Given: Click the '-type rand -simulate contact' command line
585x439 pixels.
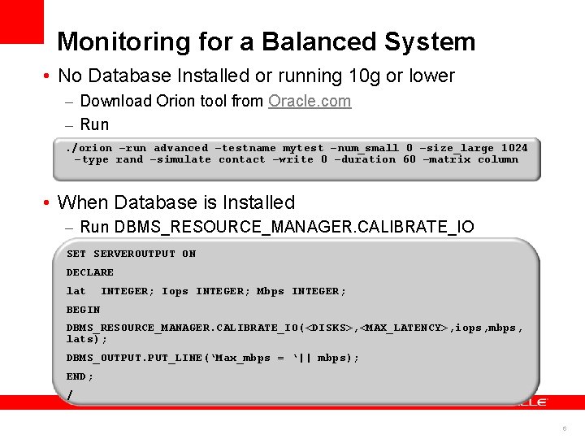Looking at the screenshot, I should (297, 160).
